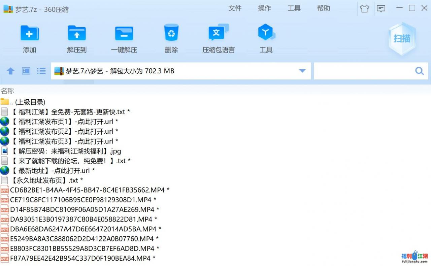This screenshot has width=431, height=266.
Task: Expand the archive path dropdown arrow
Action: tap(302, 71)
